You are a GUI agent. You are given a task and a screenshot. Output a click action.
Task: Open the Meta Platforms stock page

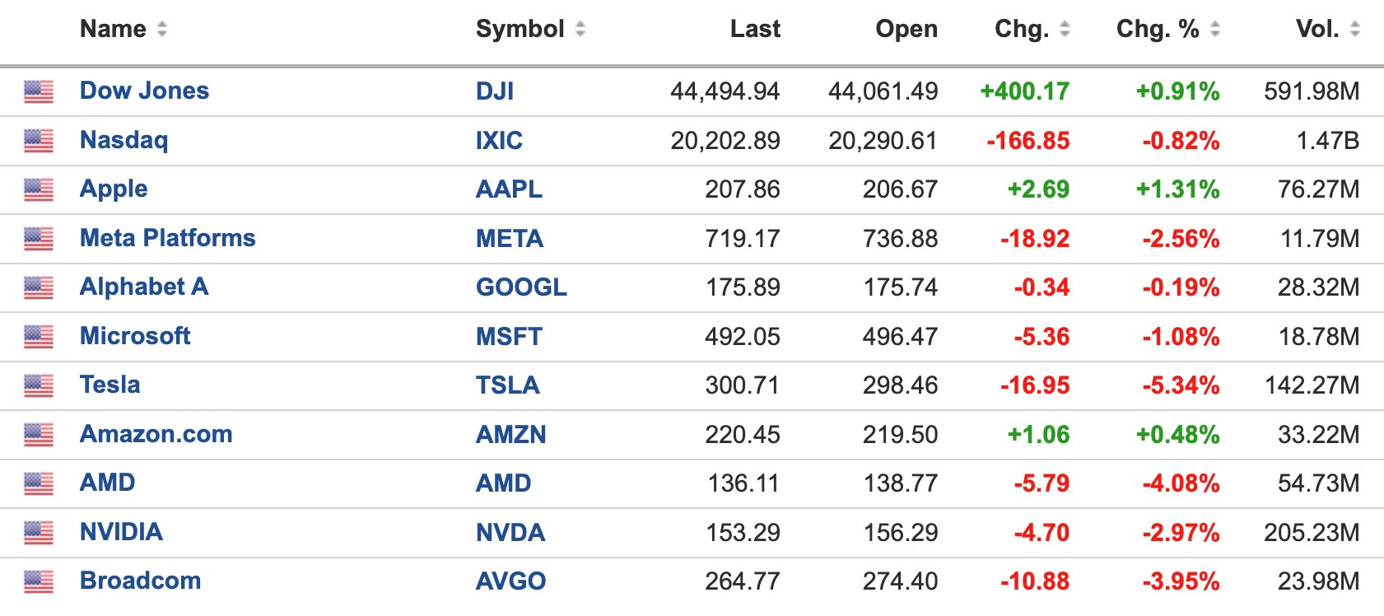167,238
